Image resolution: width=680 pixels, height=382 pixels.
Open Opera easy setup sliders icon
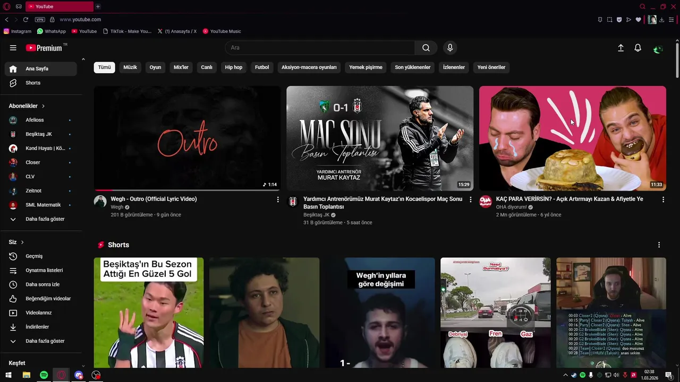pyautogui.click(x=671, y=20)
